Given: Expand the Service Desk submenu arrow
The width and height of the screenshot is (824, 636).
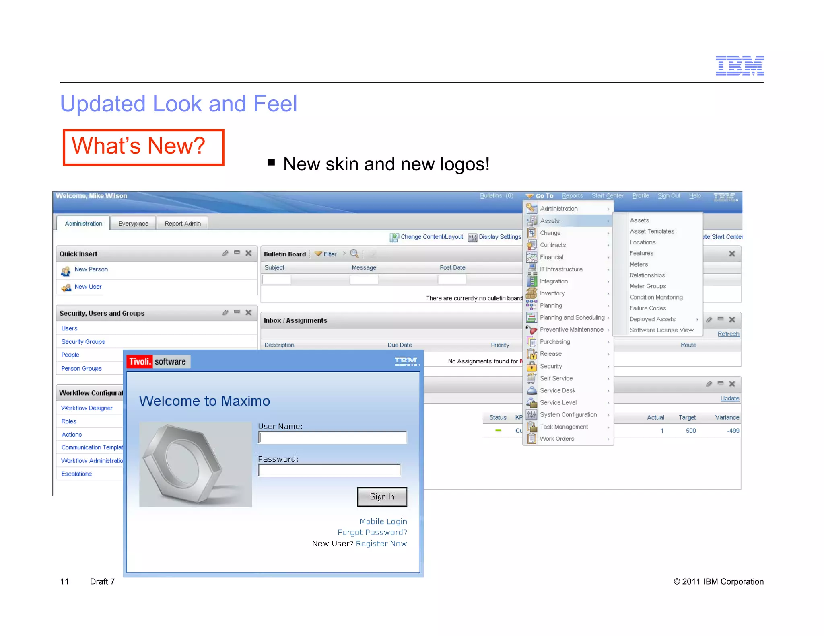Looking at the screenshot, I should [608, 391].
